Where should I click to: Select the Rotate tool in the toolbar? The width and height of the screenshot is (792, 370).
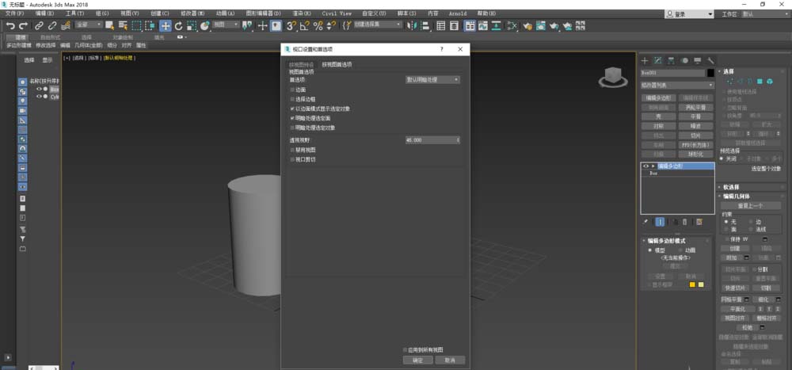tap(179, 25)
